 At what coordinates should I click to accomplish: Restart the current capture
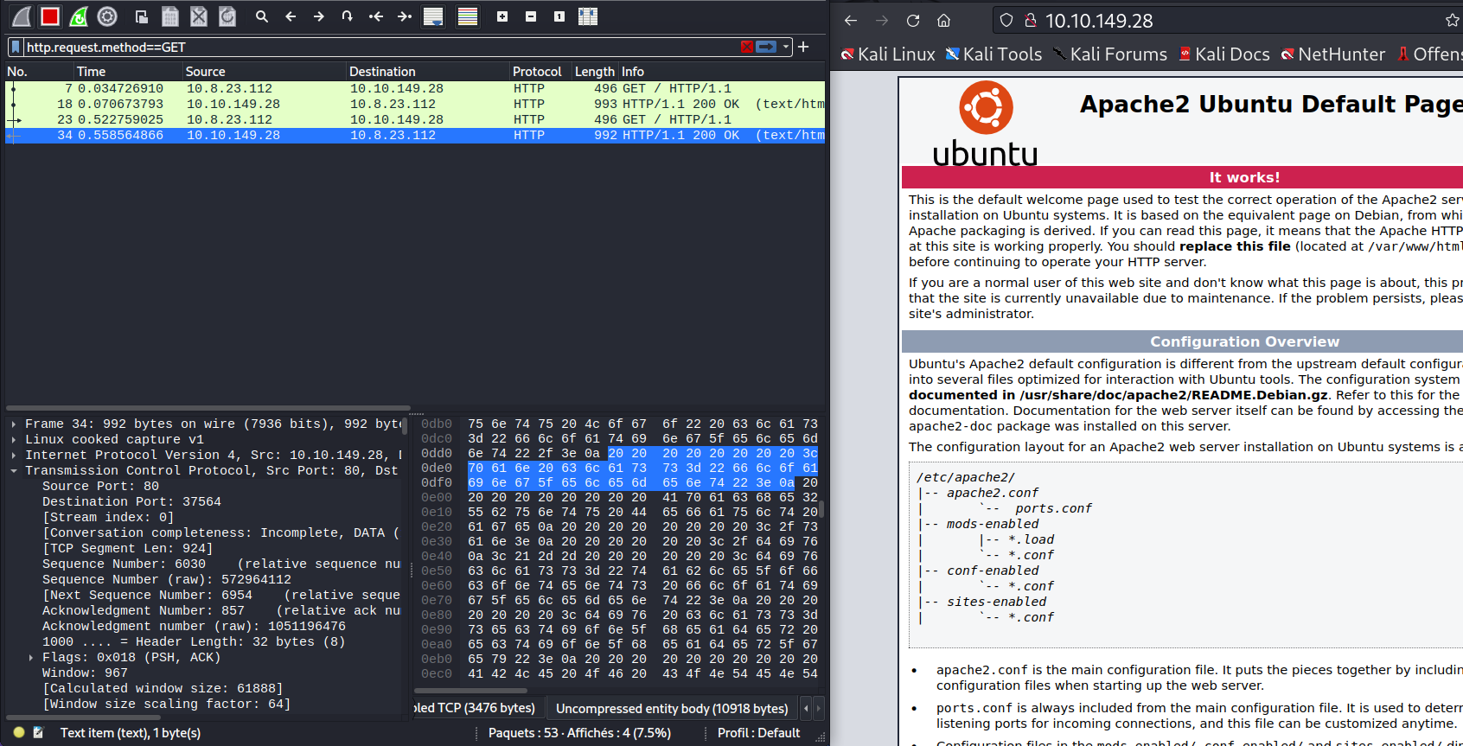pos(79,16)
